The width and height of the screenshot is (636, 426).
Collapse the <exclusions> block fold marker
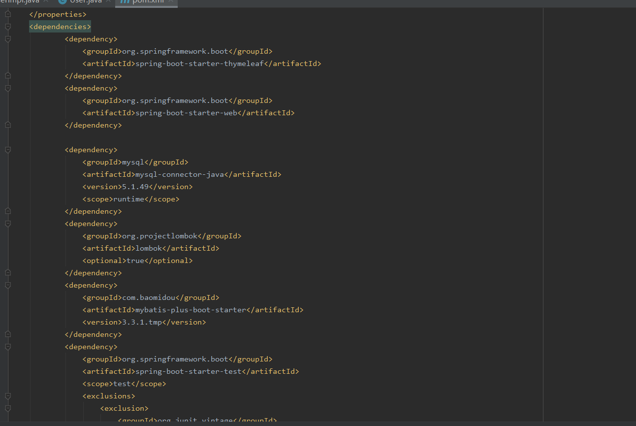(x=7, y=396)
